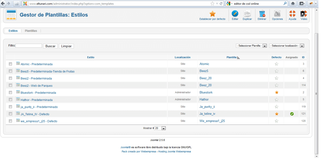Open Hosting Joomla Webempresa link

[174, 152]
